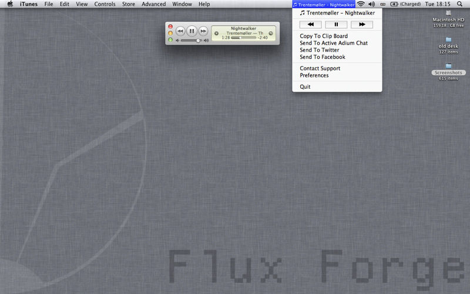Open Preferences from the dropdown menu

point(314,75)
